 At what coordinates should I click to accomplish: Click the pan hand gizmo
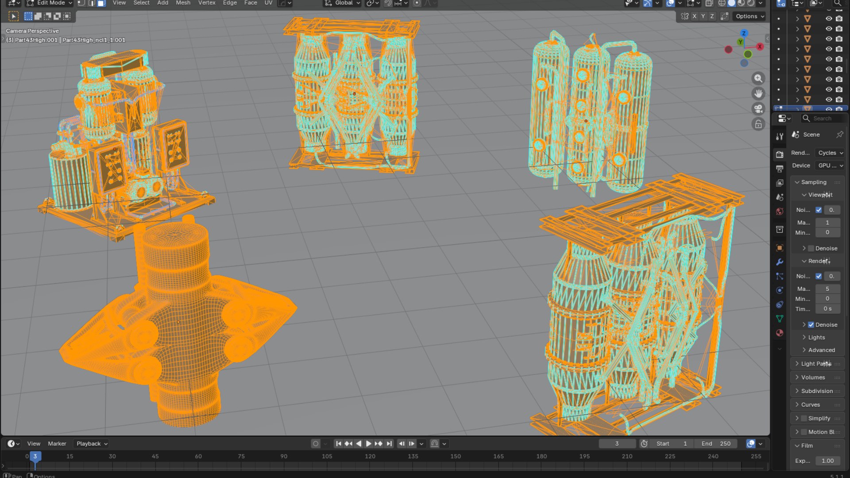758,94
